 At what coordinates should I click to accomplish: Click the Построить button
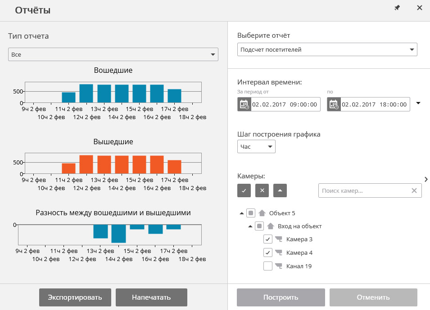click(281, 297)
